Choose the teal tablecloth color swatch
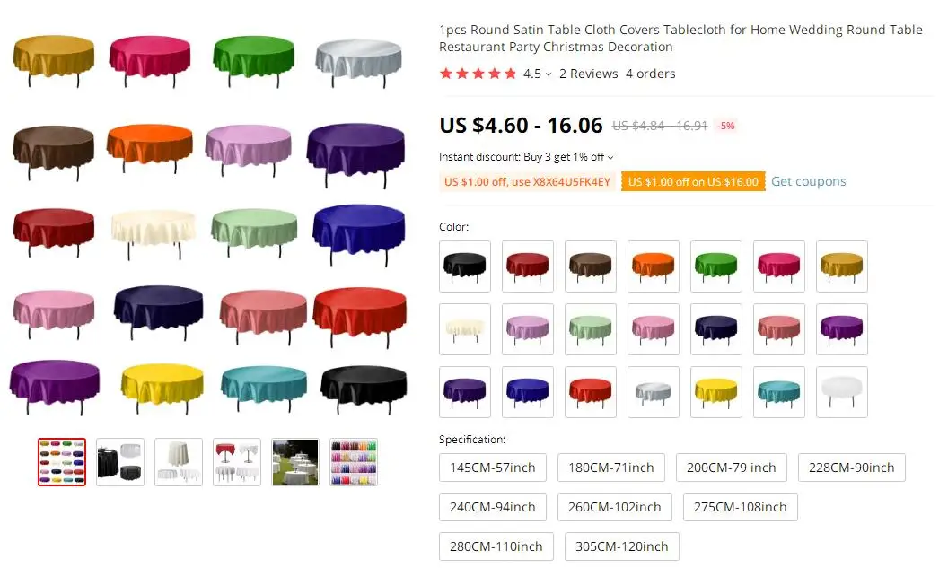Image resolution: width=948 pixels, height=568 pixels. [x=778, y=392]
